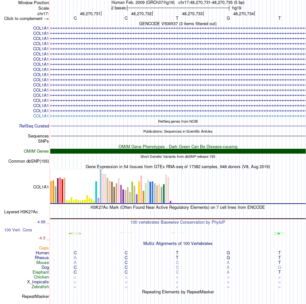Click the 'X_tropicalis' alignment row label
This screenshot has width=306, height=304.
(x=38, y=282)
